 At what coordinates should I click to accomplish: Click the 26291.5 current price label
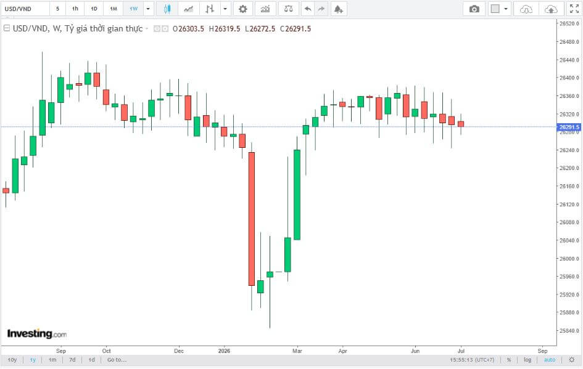pos(569,127)
